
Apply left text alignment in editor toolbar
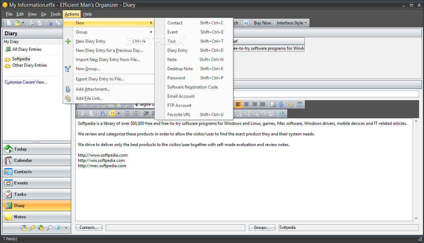(x=238, y=104)
